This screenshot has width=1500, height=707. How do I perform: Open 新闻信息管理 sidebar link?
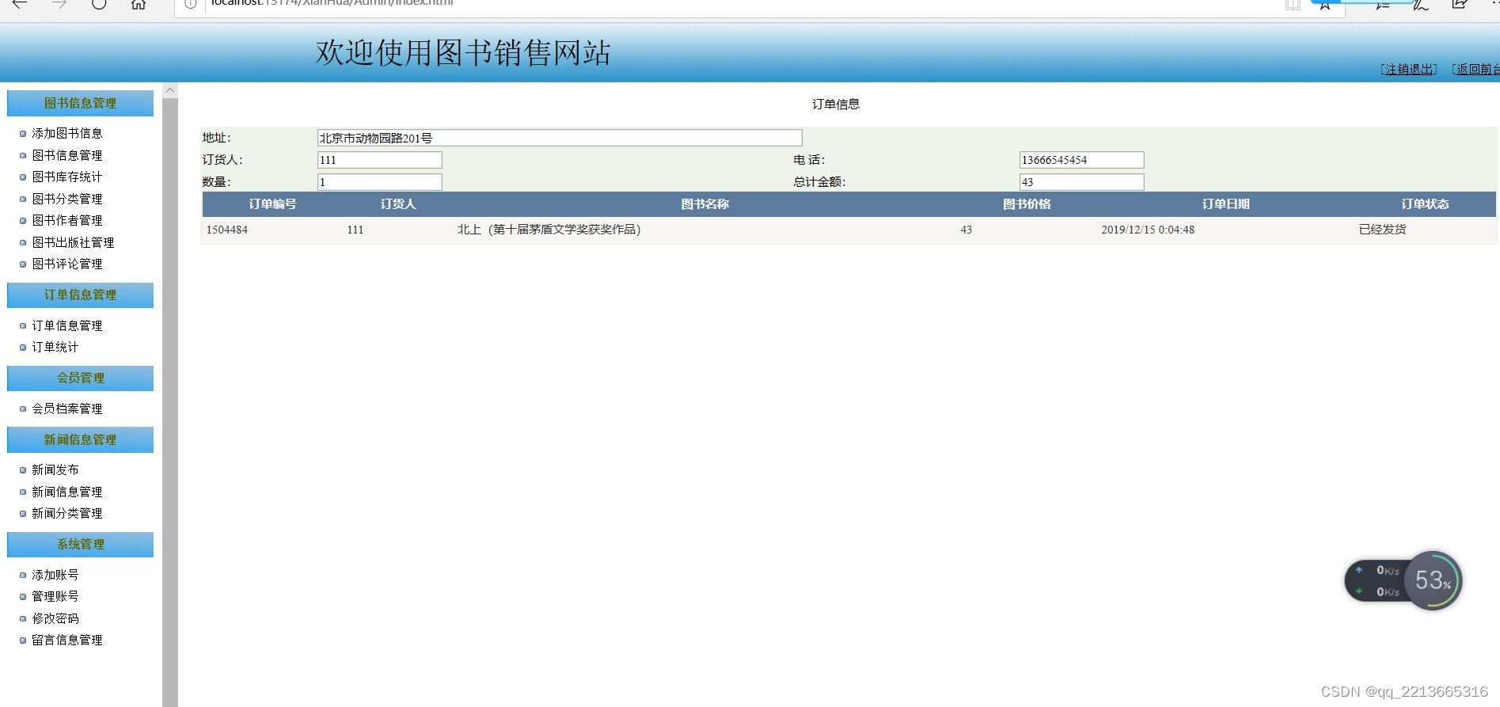[67, 492]
